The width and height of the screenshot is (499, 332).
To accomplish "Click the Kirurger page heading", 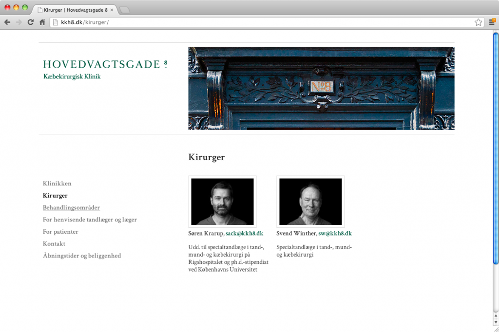I will coord(207,157).
